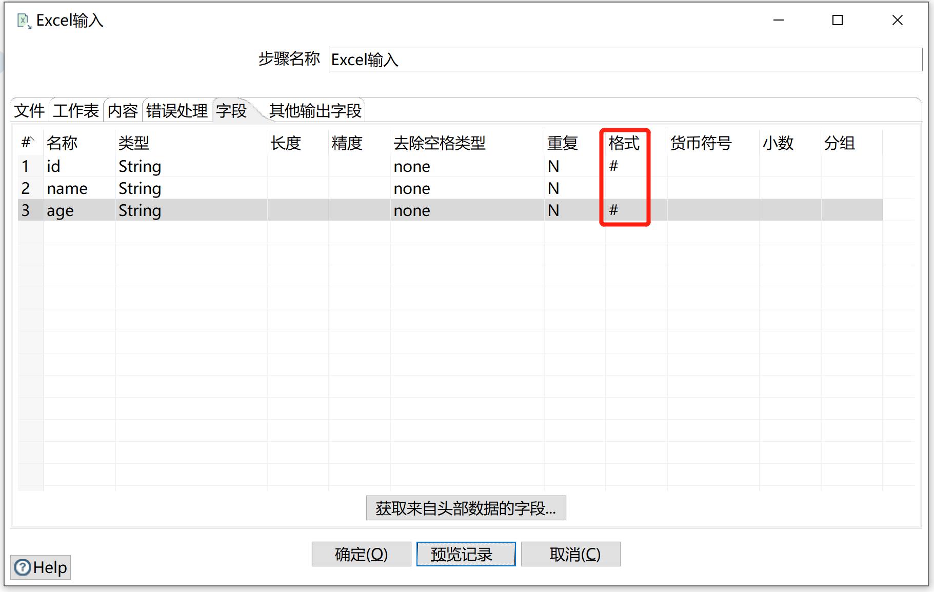Select the 'id' name cell
934x592 pixels.
click(x=79, y=166)
